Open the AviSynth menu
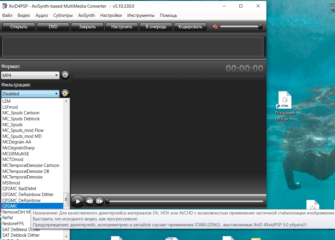This screenshot has width=335, height=240. 86,15
